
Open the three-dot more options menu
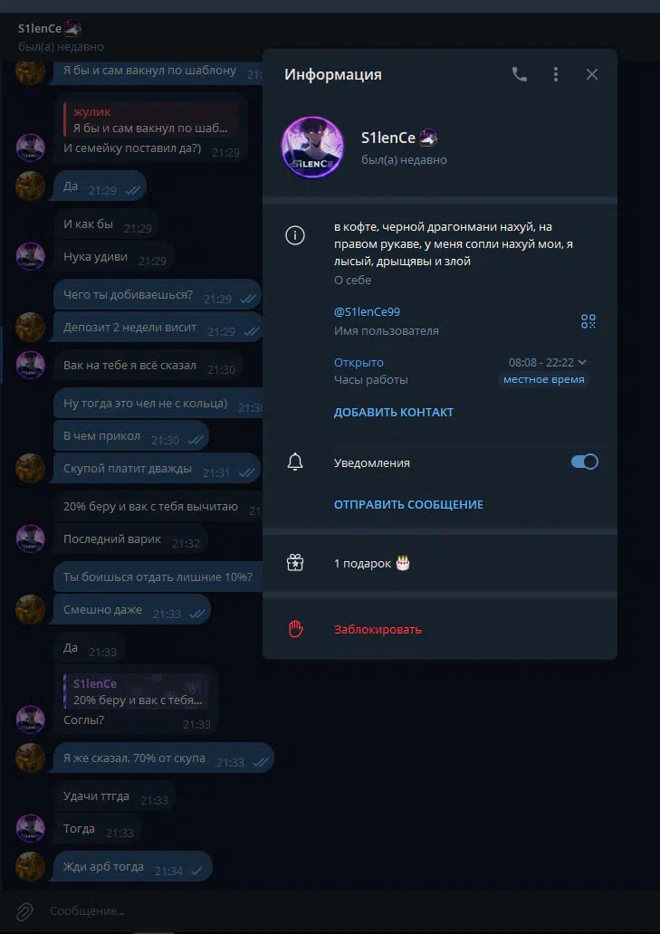tap(555, 74)
